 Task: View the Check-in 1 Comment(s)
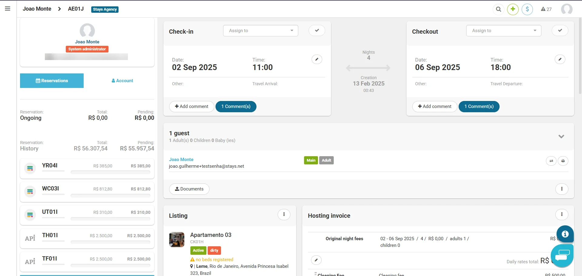point(236,106)
